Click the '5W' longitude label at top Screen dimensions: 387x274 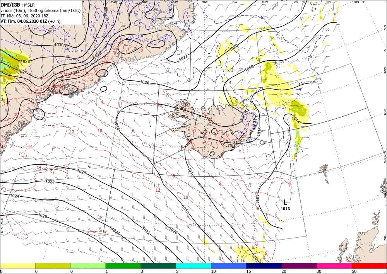[x=296, y=2]
